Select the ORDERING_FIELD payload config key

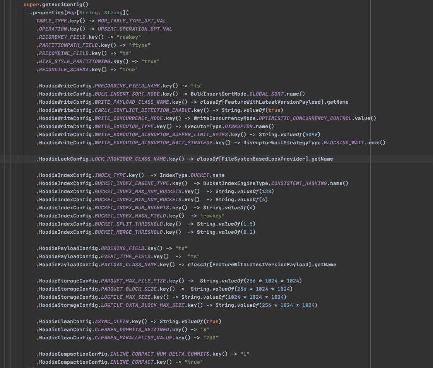122,248
